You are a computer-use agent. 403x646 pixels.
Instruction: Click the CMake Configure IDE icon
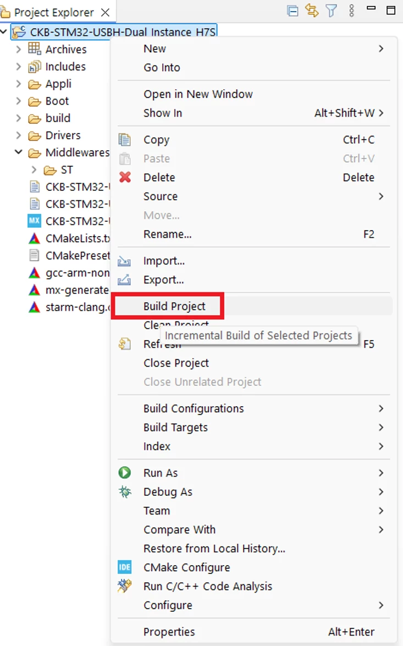(x=125, y=567)
